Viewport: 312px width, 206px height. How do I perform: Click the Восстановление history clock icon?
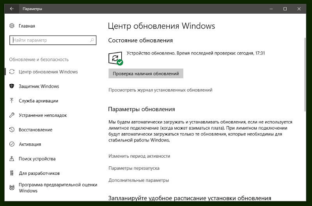point(12,130)
